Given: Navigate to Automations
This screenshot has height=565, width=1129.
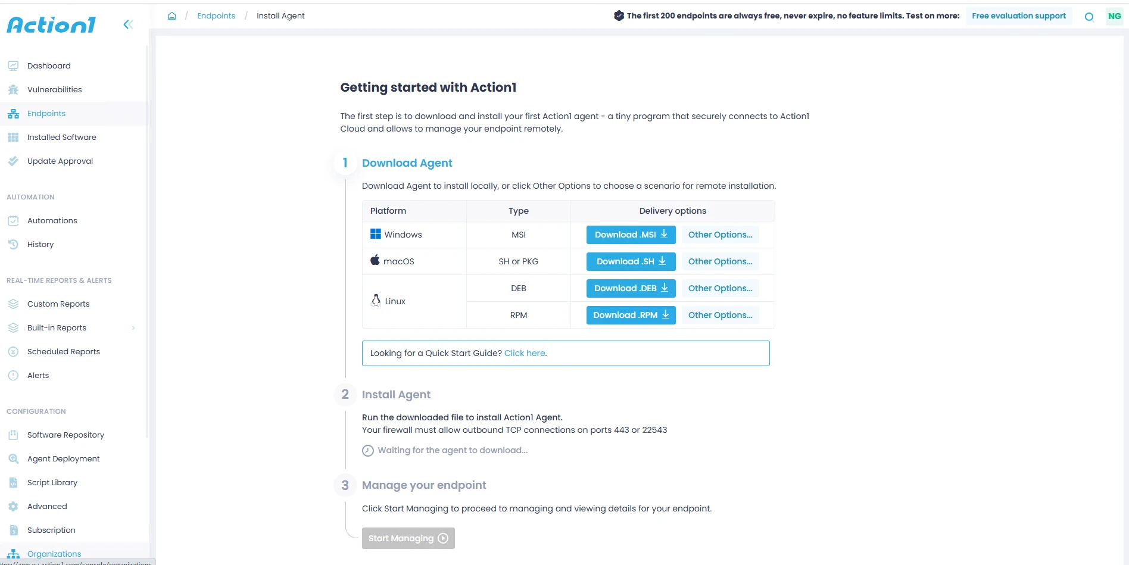Looking at the screenshot, I should pos(52,221).
